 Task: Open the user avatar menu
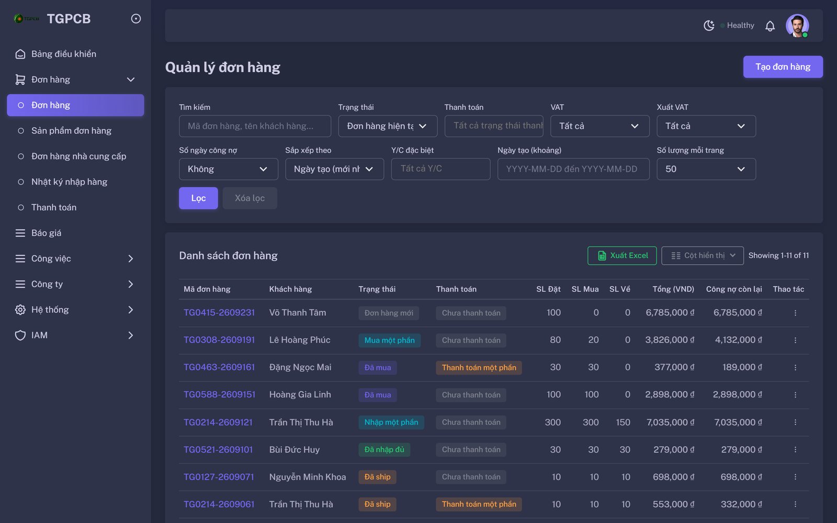click(797, 26)
